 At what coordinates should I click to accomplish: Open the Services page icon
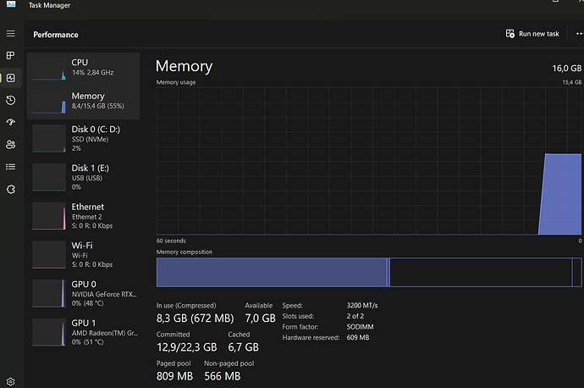(11, 189)
